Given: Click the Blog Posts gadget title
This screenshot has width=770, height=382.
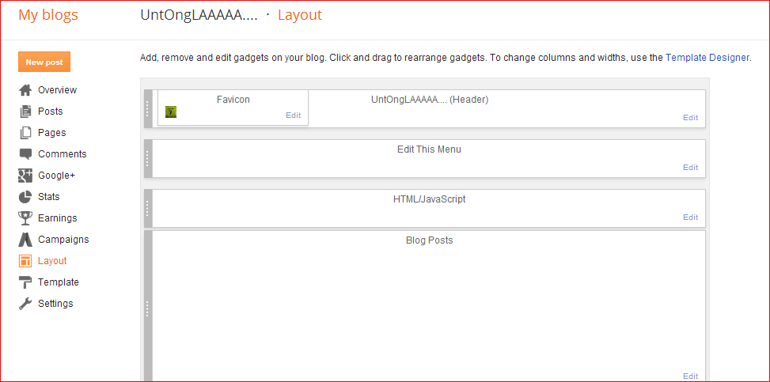Looking at the screenshot, I should pyautogui.click(x=429, y=240).
